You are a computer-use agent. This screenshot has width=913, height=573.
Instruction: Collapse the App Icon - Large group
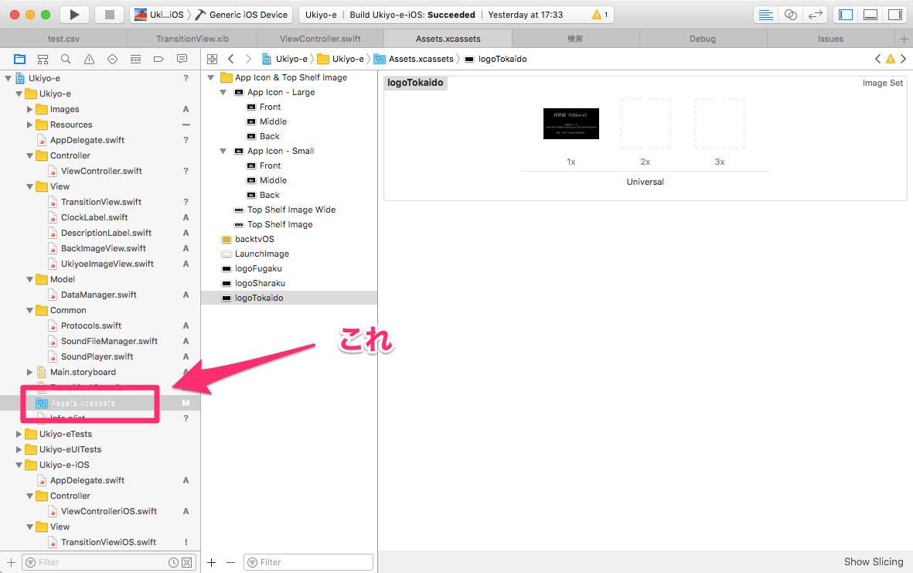click(223, 91)
